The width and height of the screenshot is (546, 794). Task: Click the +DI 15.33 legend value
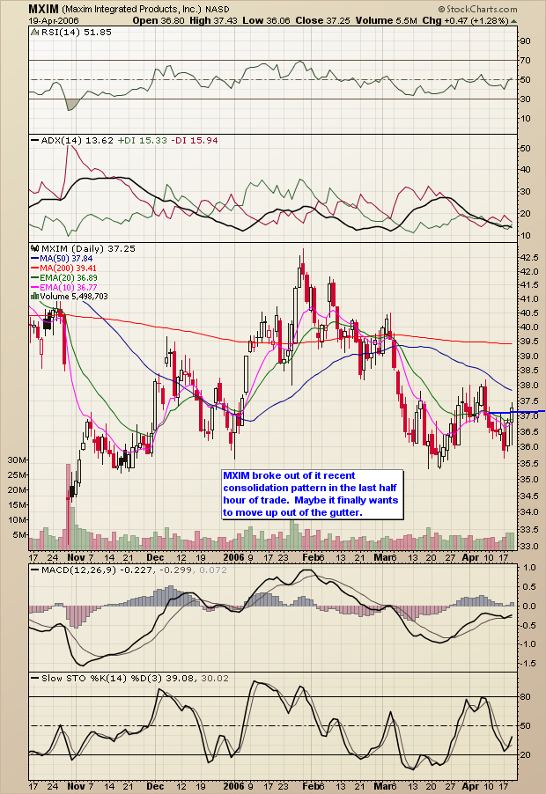tap(142, 140)
